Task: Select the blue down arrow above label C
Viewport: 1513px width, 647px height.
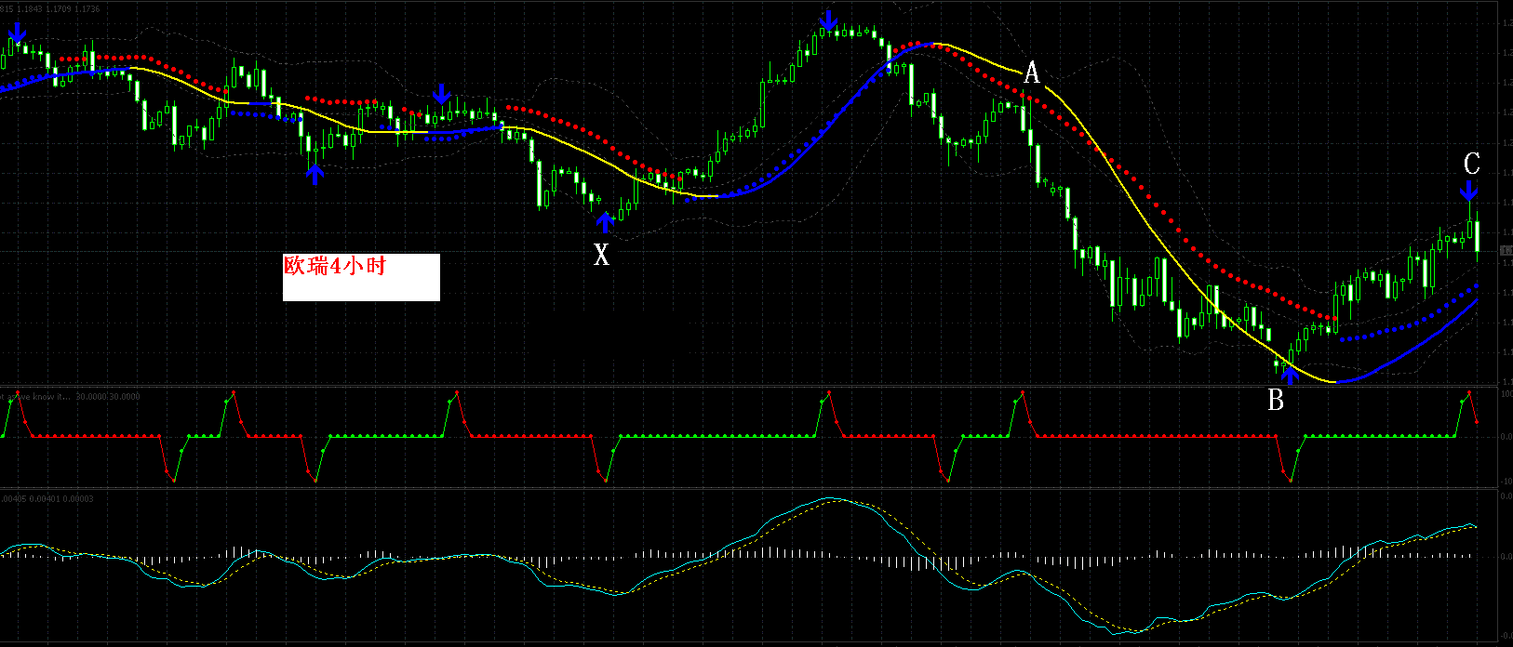Action: pos(1468,191)
